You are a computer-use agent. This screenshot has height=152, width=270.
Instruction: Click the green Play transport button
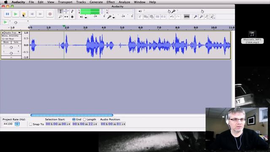[x=16, y=14]
